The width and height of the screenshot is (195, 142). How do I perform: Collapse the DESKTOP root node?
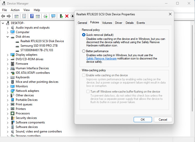pos(3,23)
